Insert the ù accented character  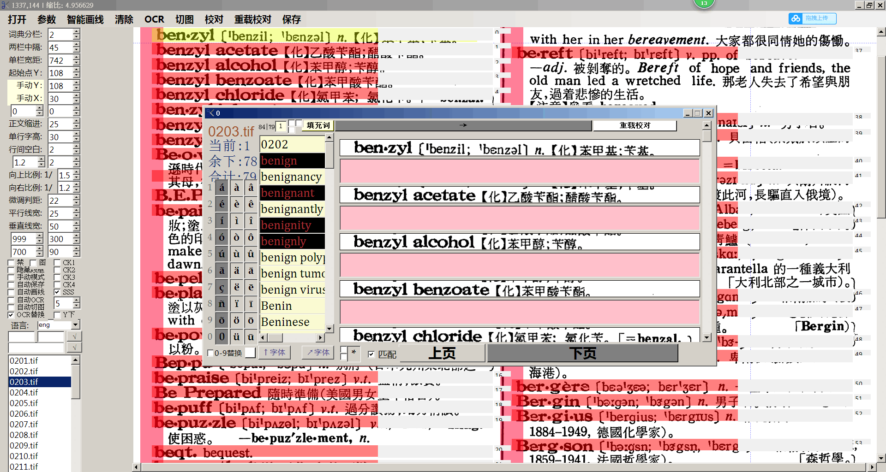pos(237,254)
